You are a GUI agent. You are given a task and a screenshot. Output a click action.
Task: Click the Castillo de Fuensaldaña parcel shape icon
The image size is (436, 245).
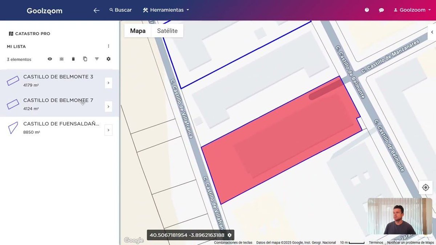13,128
